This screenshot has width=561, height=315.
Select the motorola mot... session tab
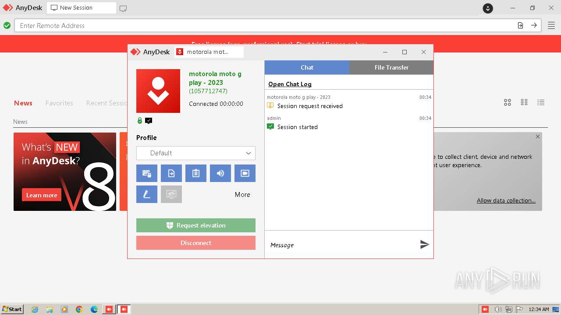click(209, 52)
